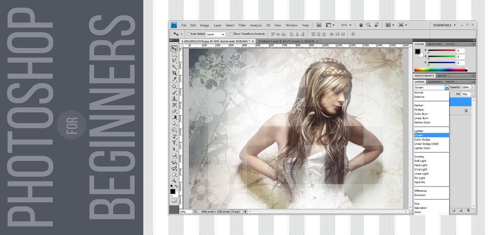
Task: Select the Path Selection tool
Action: coord(174,149)
